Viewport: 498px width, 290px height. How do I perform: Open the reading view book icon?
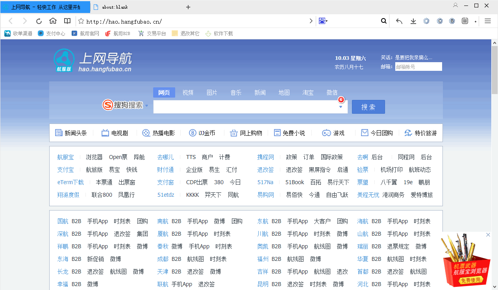pyautogui.click(x=67, y=21)
